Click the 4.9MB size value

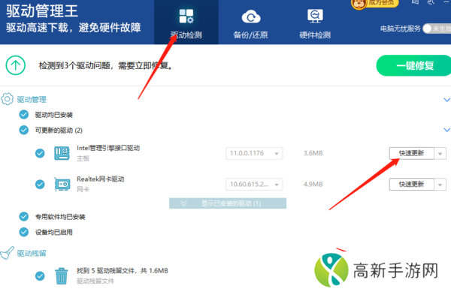pos(313,184)
